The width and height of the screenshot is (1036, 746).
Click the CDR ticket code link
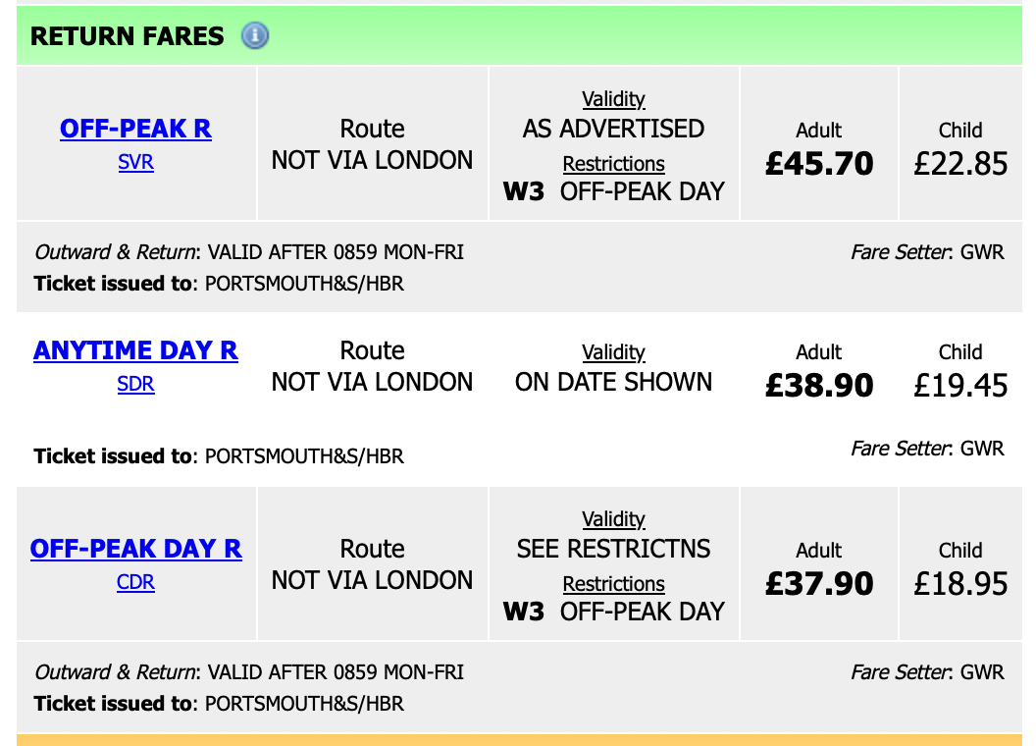tap(135, 582)
